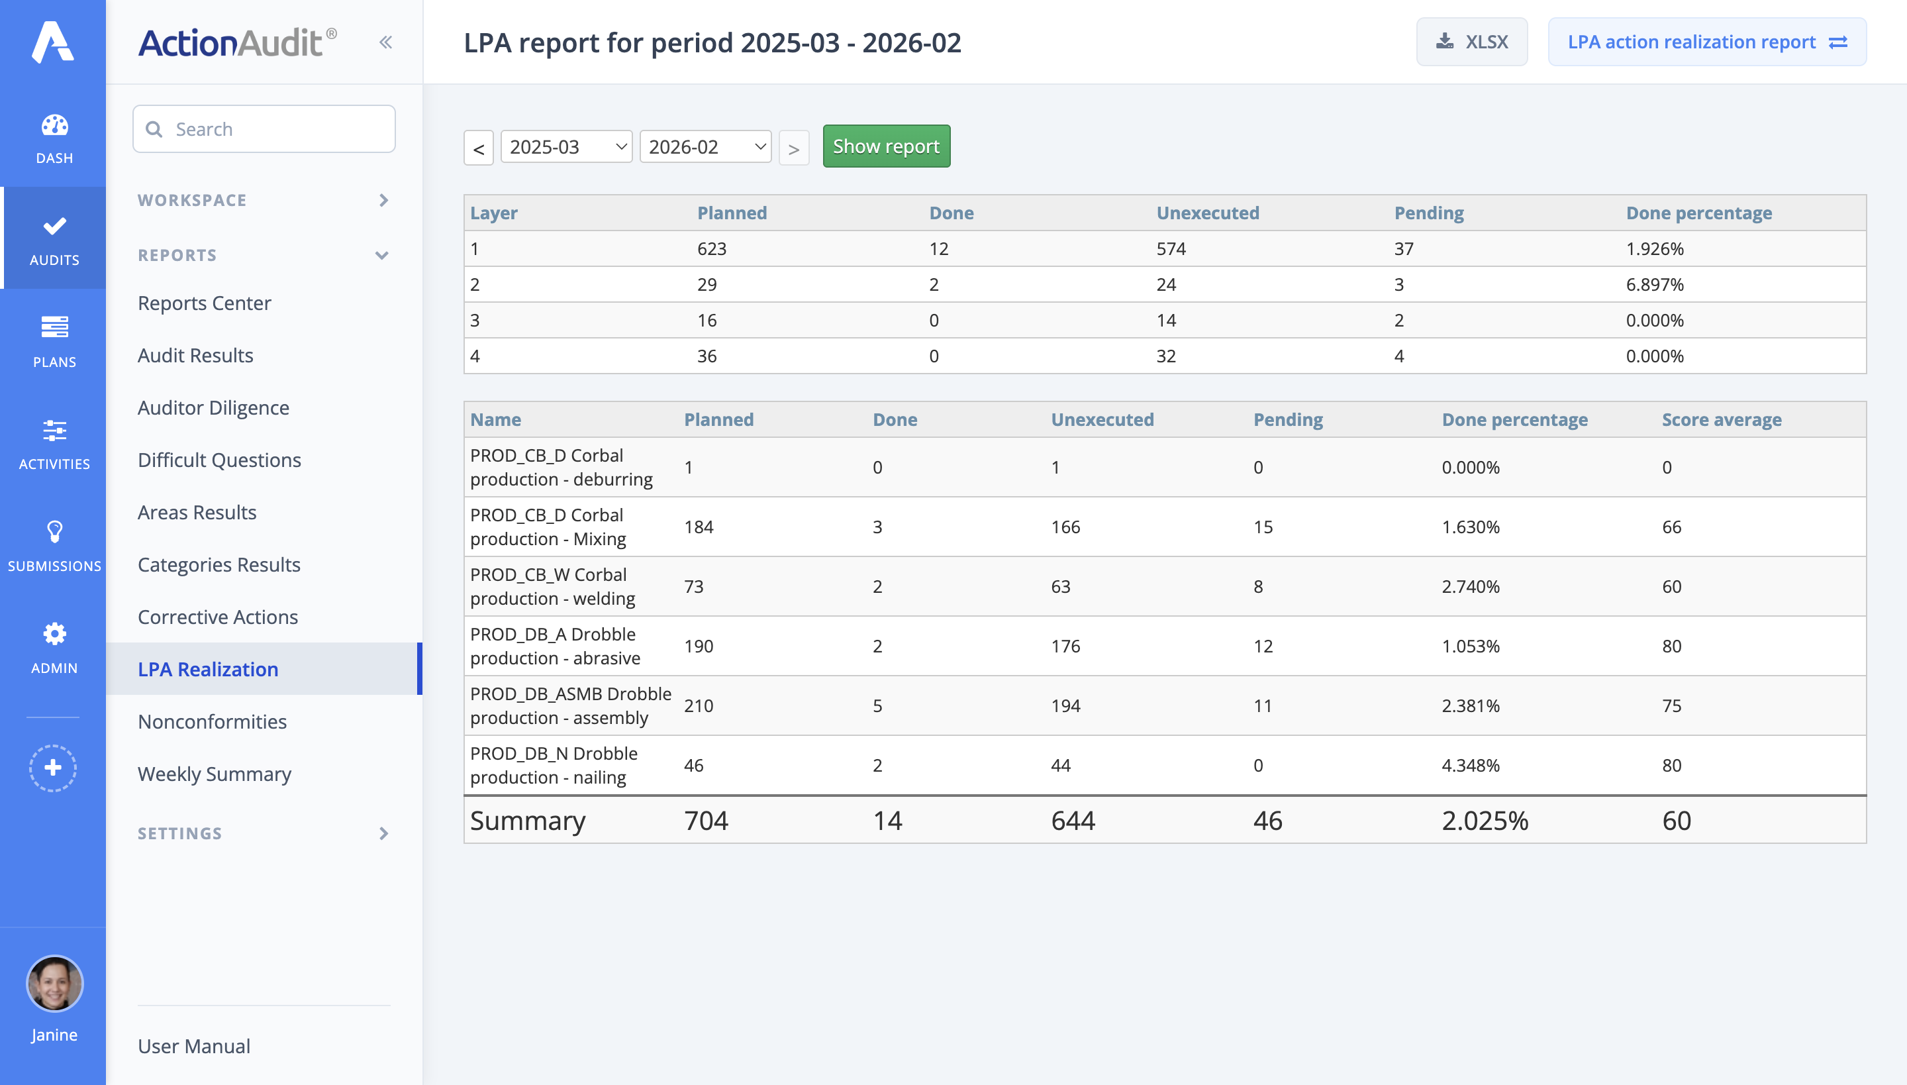Select LPA Realization in the reports list
This screenshot has height=1085, width=1907.
pyautogui.click(x=208, y=669)
